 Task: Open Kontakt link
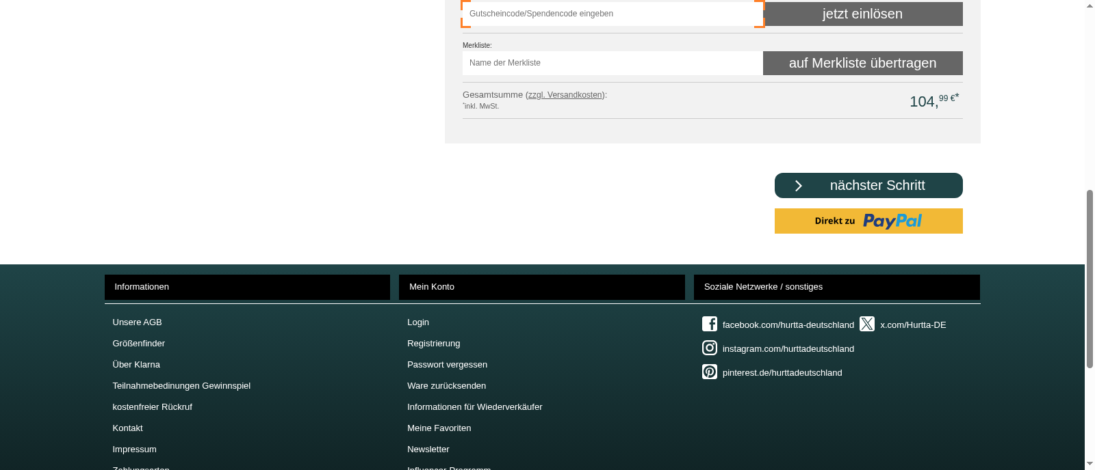point(128,428)
